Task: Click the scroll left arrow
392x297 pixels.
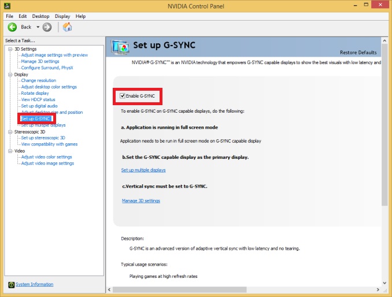Action: pos(109,289)
